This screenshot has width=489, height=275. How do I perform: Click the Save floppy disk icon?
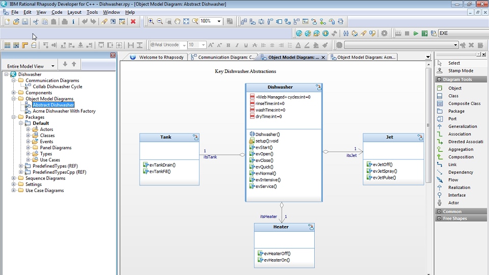25,21
